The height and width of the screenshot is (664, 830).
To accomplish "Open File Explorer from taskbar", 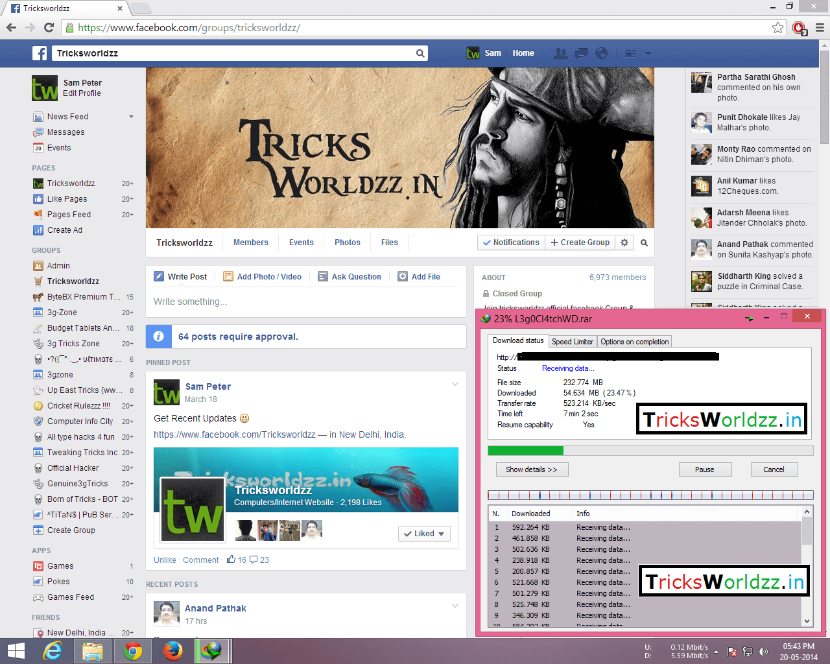I will click(93, 651).
